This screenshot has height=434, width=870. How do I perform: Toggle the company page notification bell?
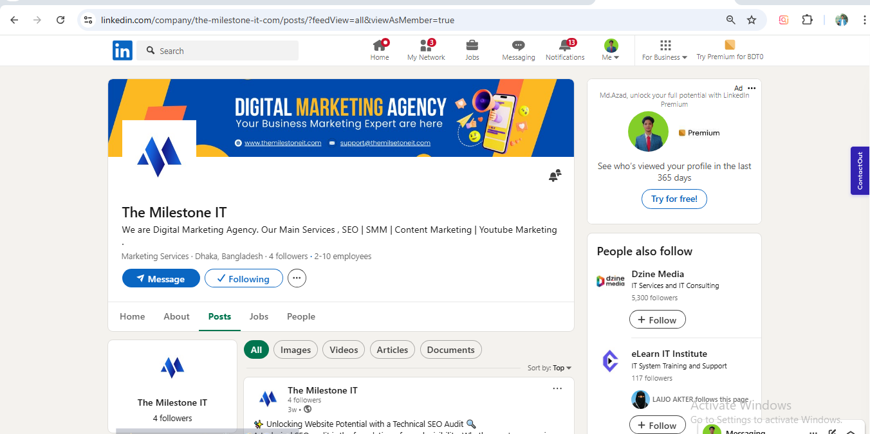point(555,176)
